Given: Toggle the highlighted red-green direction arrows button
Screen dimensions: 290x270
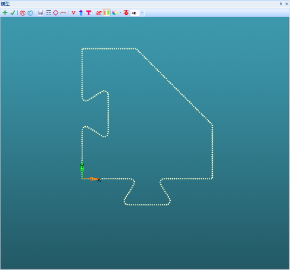Looking at the screenshot, I should pyautogui.click(x=107, y=12).
